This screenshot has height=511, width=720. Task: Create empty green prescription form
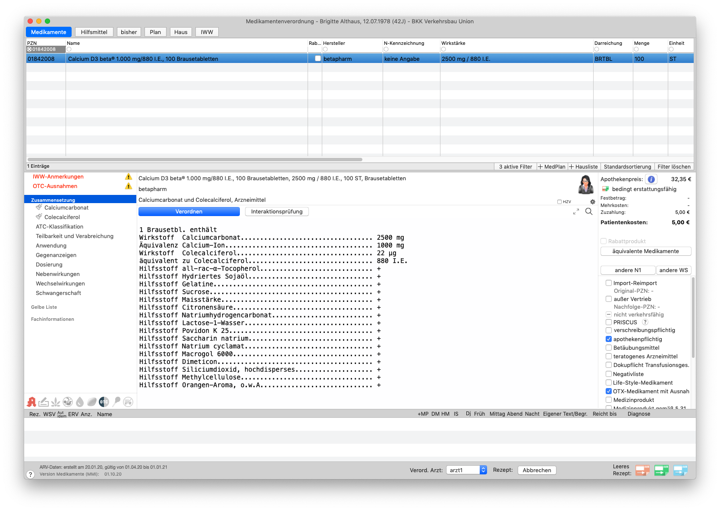pyautogui.click(x=661, y=470)
